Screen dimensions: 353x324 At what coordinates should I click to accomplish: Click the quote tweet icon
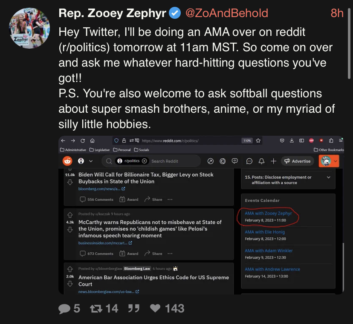pyautogui.click(x=134, y=308)
